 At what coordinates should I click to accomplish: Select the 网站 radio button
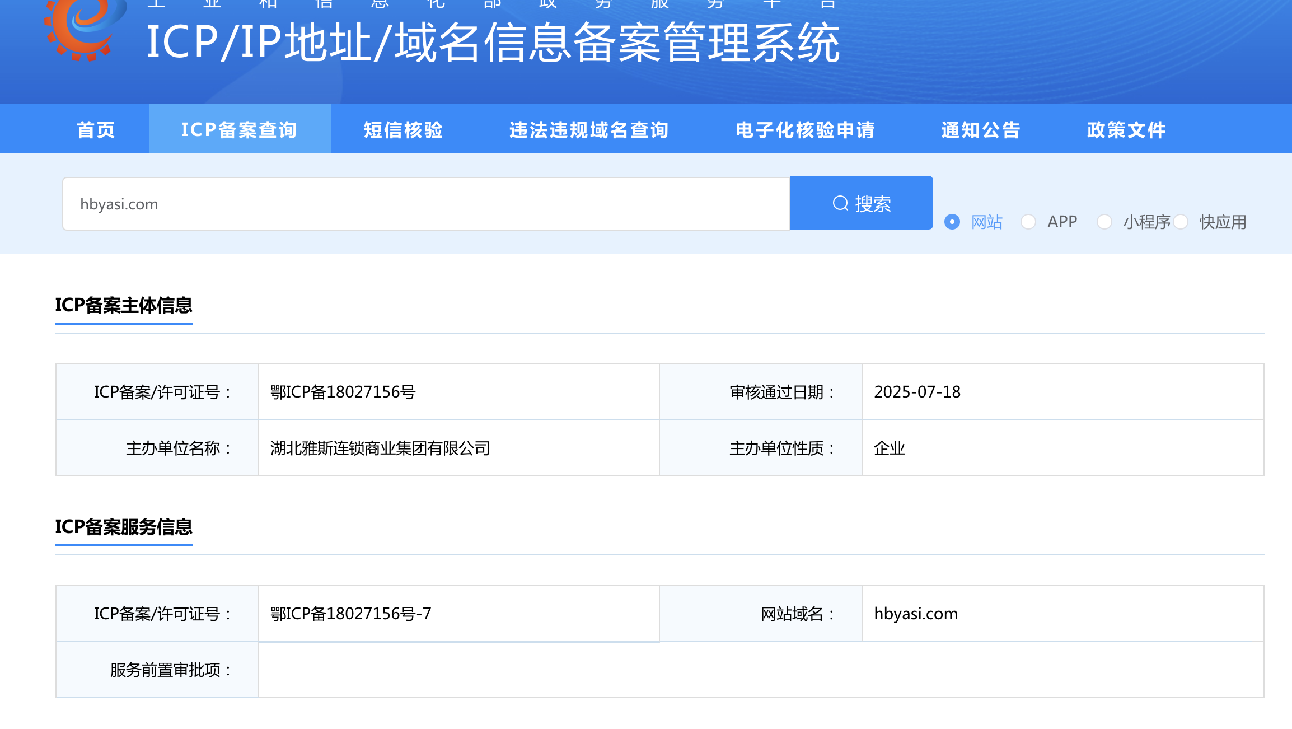(x=952, y=222)
